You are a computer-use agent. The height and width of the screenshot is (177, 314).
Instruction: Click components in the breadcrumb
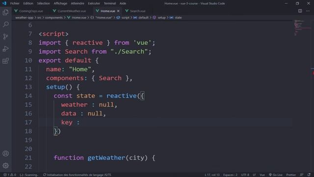point(54,18)
